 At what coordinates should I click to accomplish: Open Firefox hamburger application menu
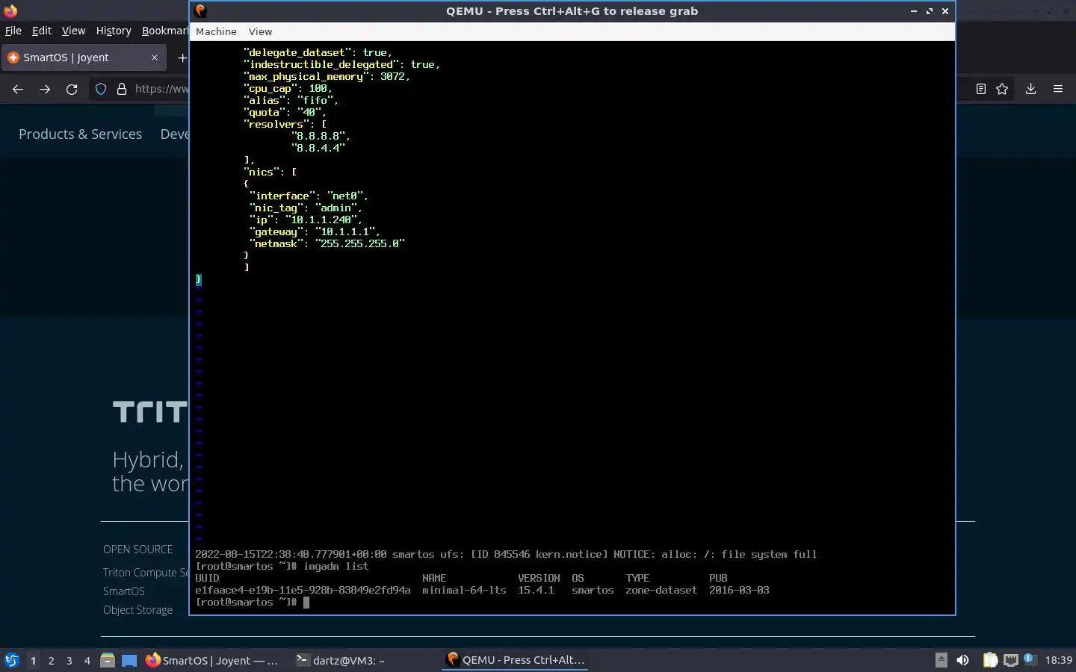[1058, 89]
